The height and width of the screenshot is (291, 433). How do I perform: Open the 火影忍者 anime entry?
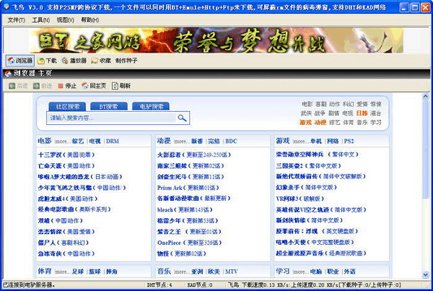click(x=193, y=155)
